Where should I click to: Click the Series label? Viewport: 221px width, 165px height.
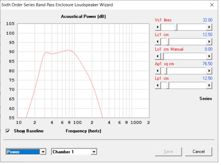click(206, 98)
